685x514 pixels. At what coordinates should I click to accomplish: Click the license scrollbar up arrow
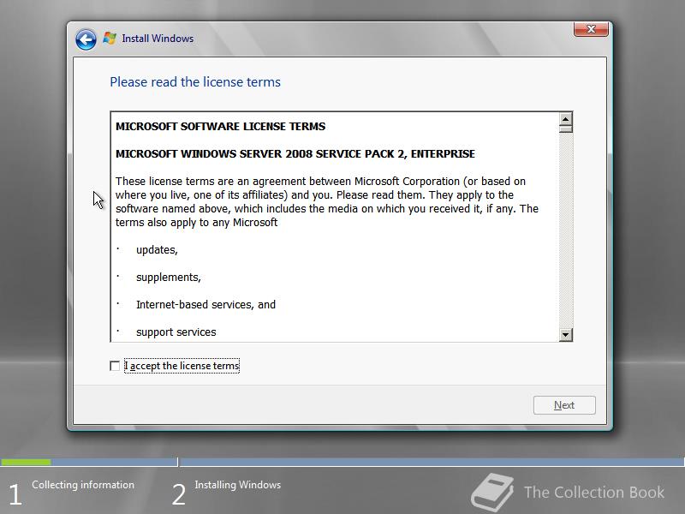point(565,119)
